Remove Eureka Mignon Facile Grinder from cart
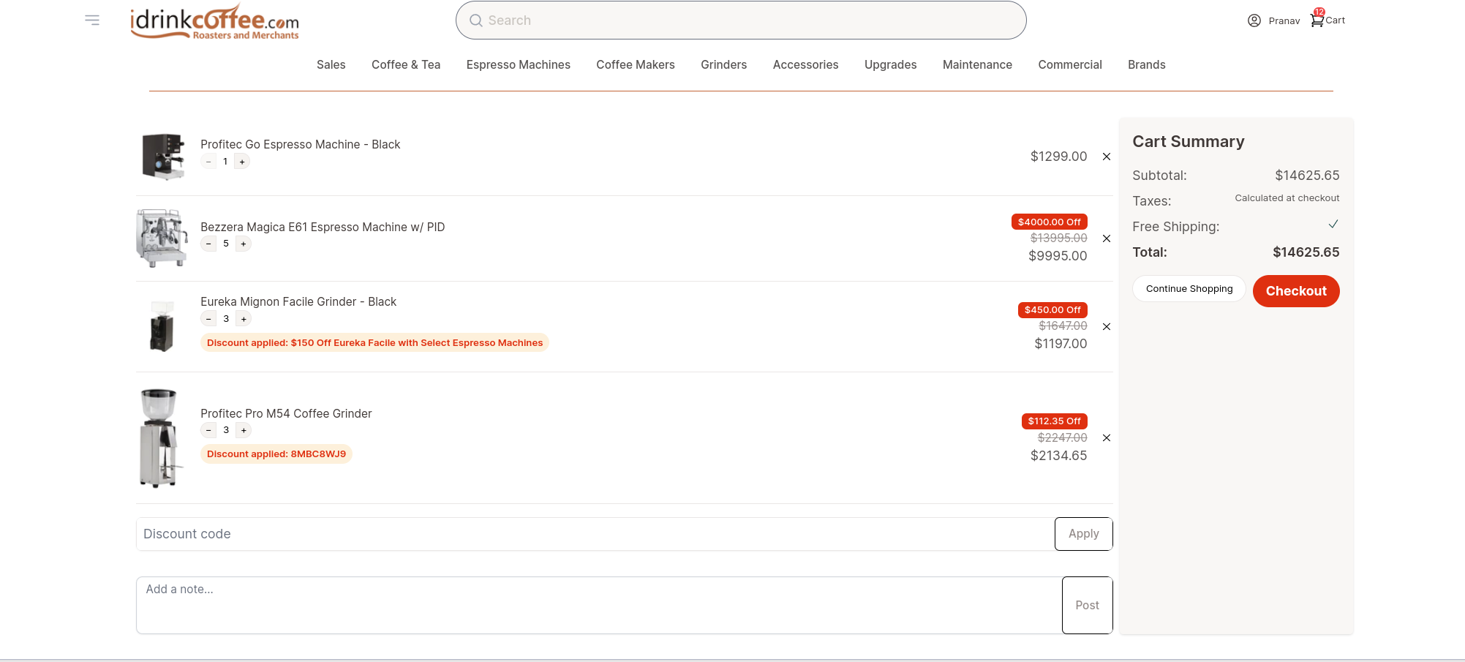Viewport: 1465px width, 662px height. [1107, 326]
